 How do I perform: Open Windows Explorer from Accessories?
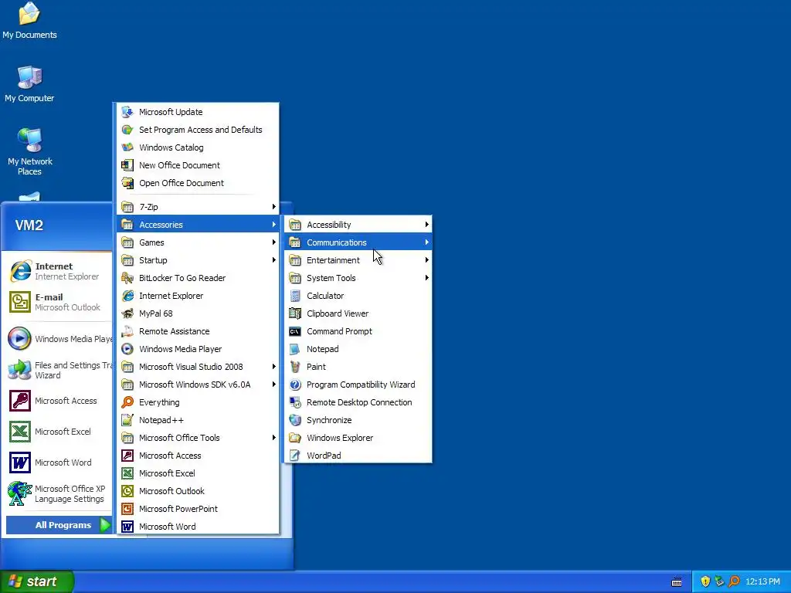358,438
